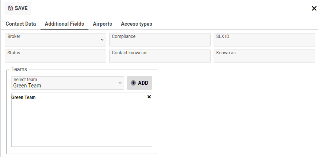
Task: Click the Contact known as field
Action: [160, 56]
